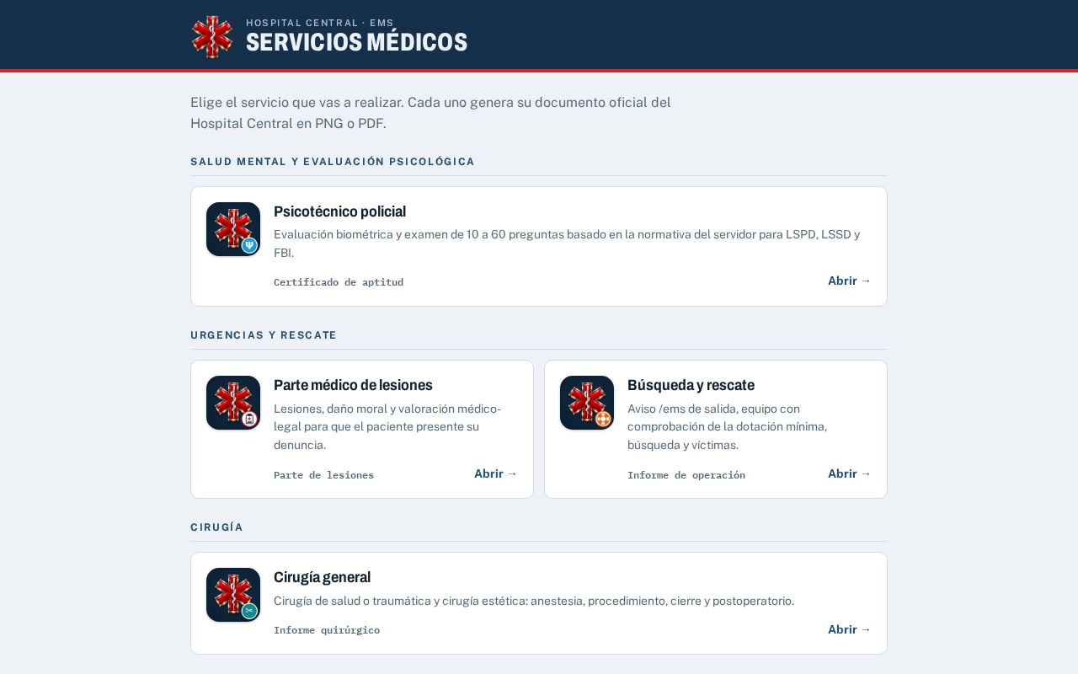The image size is (1078, 674).
Task: Click the 'Certificado de aptitud' label
Action: (x=339, y=282)
